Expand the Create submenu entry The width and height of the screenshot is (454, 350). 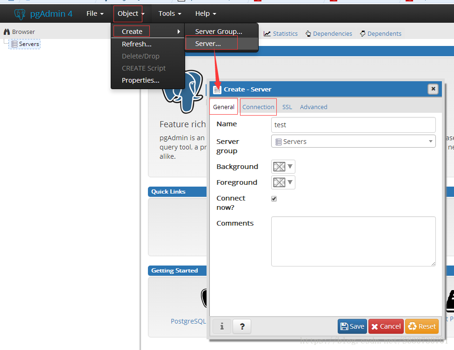[148, 32]
